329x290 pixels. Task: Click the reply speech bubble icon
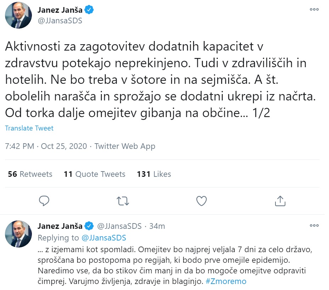tap(44, 201)
